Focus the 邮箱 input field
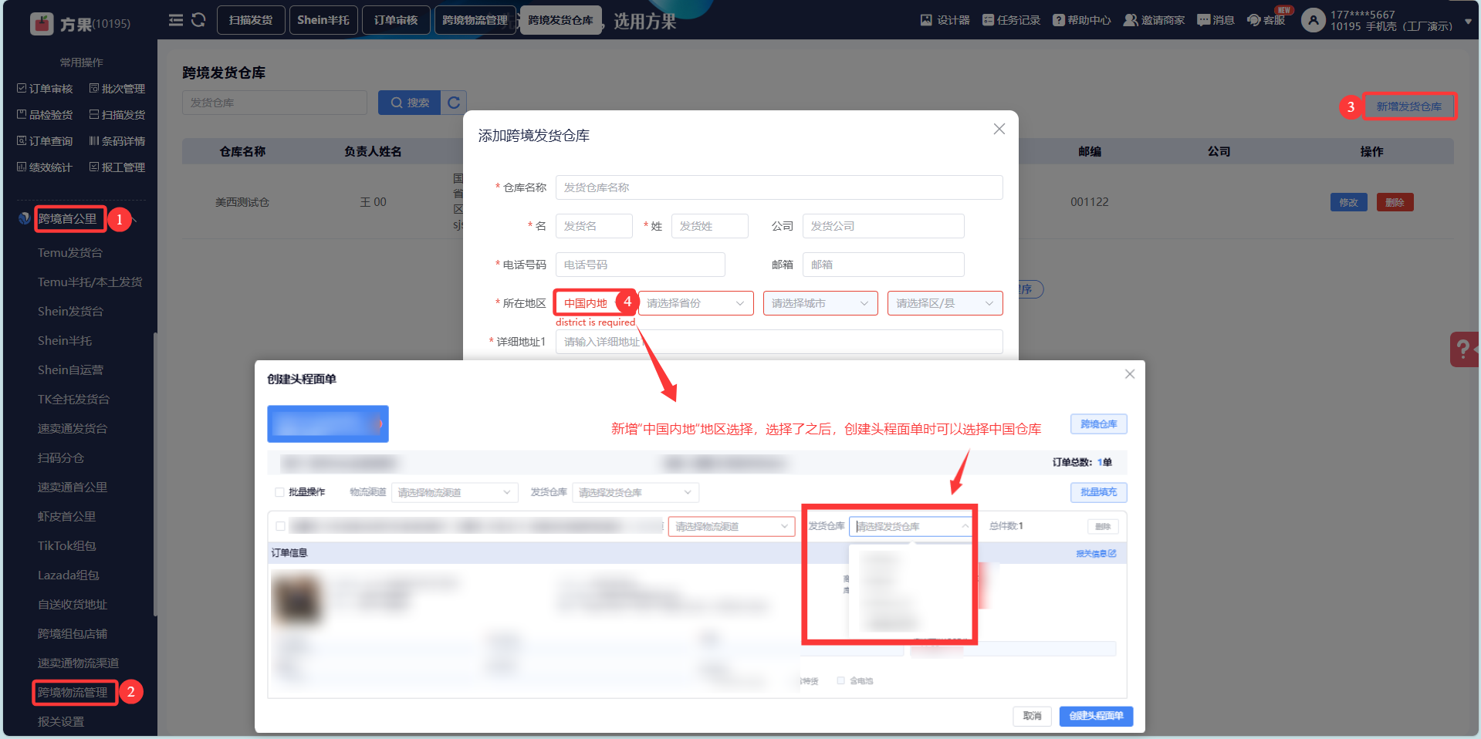Viewport: 1481px width, 739px height. point(884,265)
